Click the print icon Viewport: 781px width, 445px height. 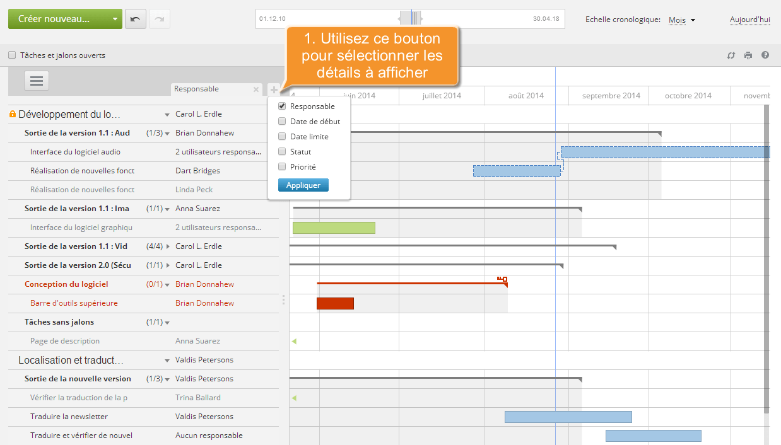(748, 55)
